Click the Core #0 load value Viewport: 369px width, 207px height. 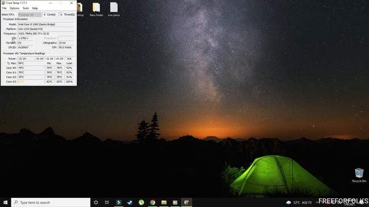pyautogui.click(x=69, y=68)
